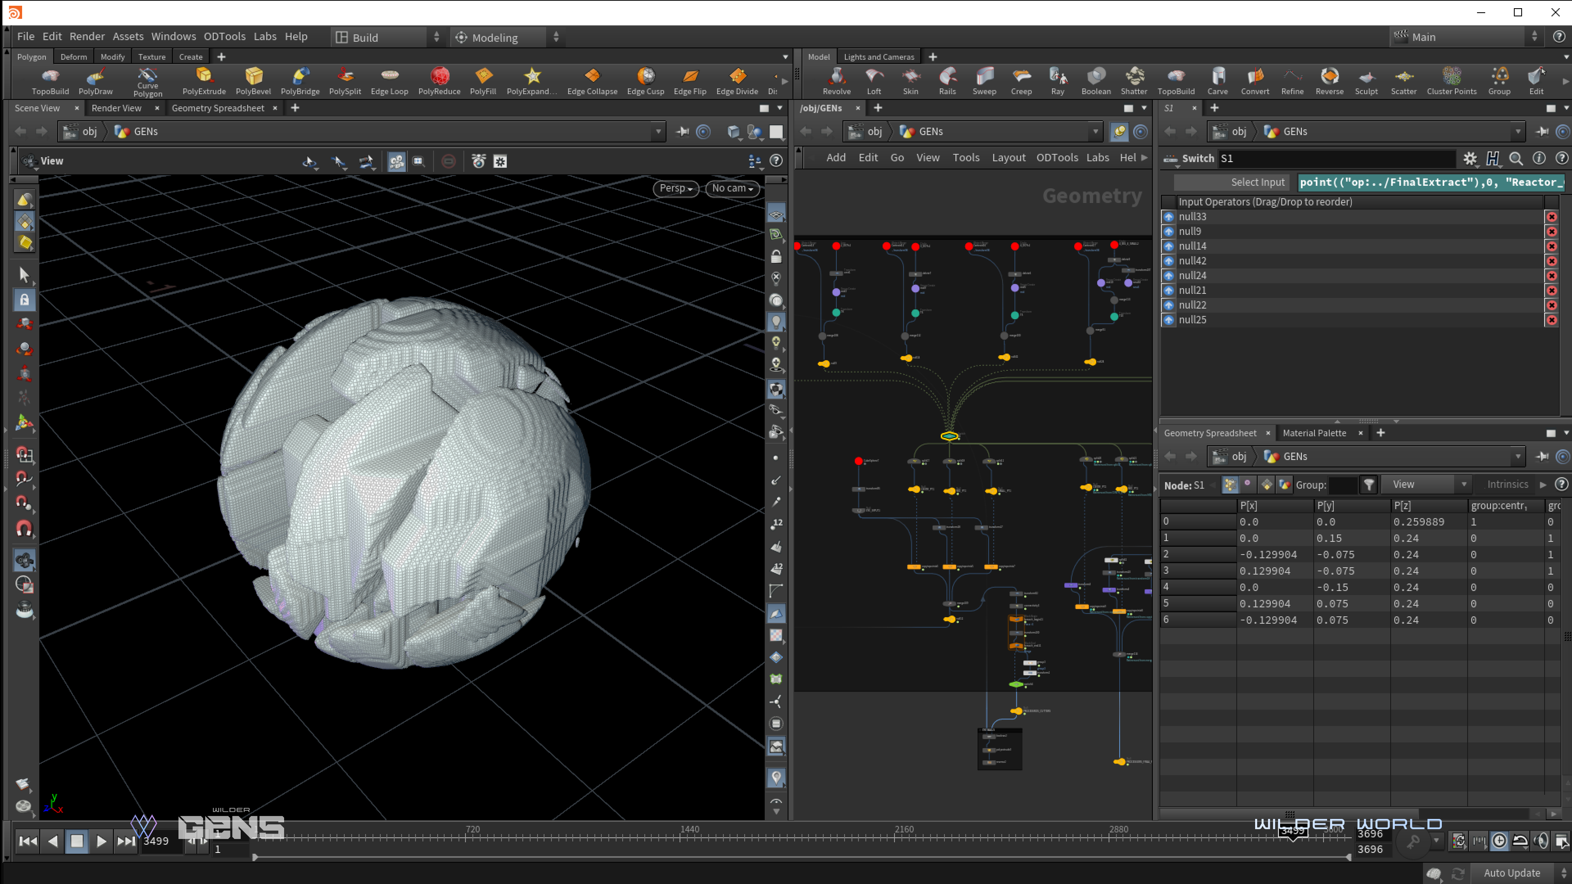Viewport: 1572px width, 884px height.
Task: Click the Intrinsics button in spreadsheet
Action: [x=1507, y=485]
